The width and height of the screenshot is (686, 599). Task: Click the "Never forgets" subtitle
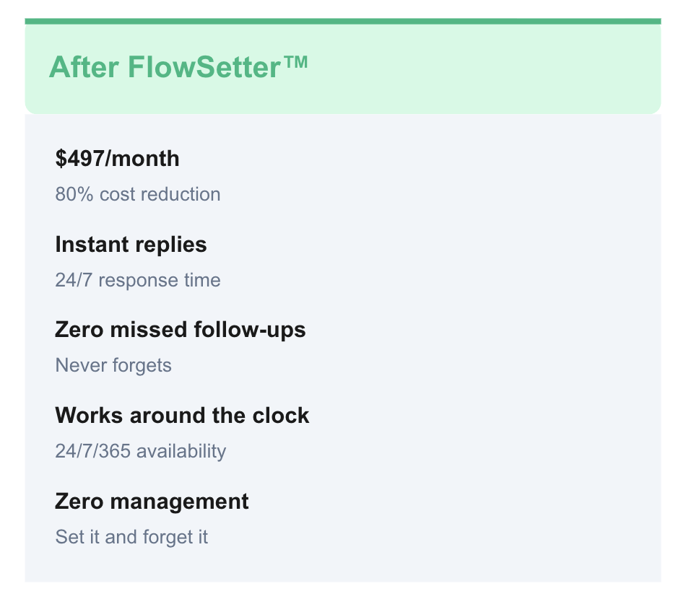coord(113,365)
